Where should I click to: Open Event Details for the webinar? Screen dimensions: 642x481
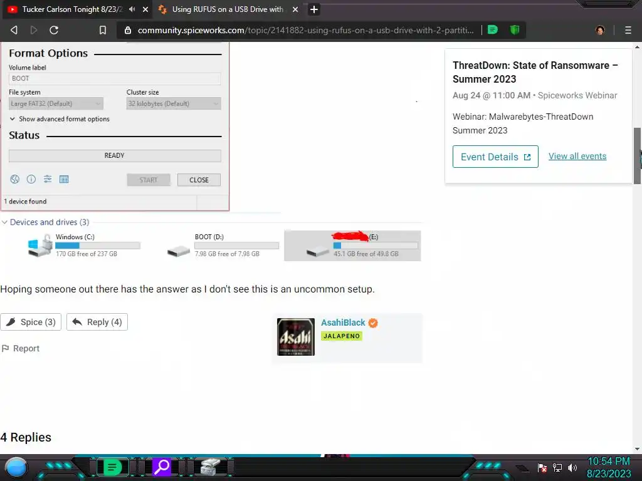[495, 157]
